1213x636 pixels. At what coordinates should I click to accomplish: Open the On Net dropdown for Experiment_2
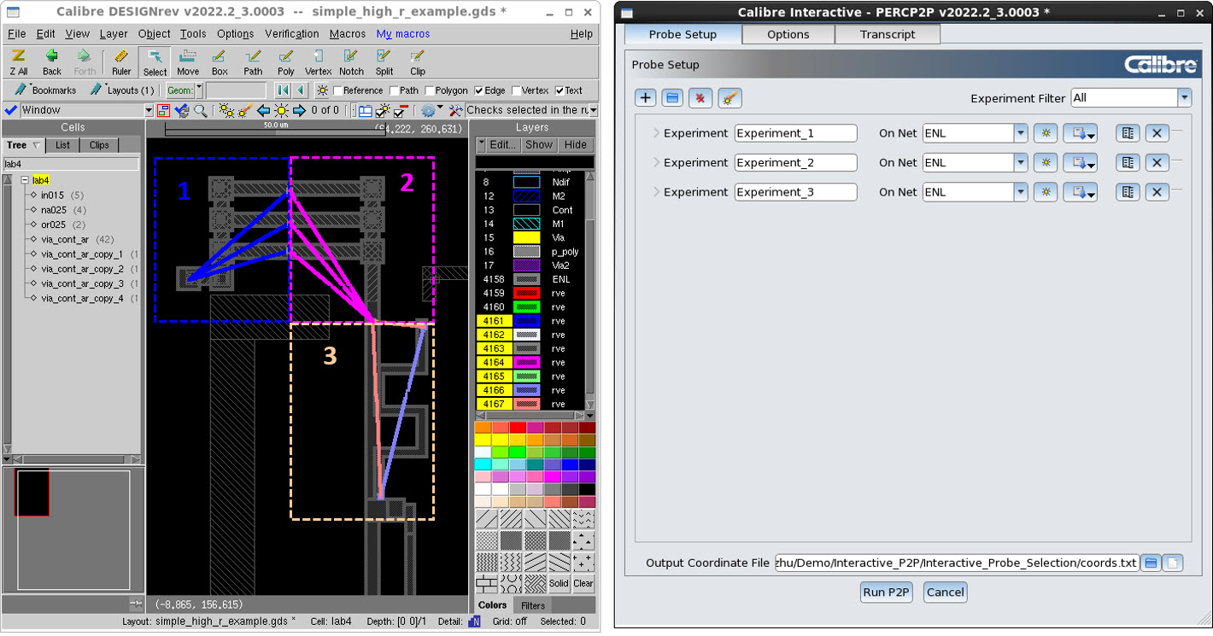pyautogui.click(x=1021, y=162)
